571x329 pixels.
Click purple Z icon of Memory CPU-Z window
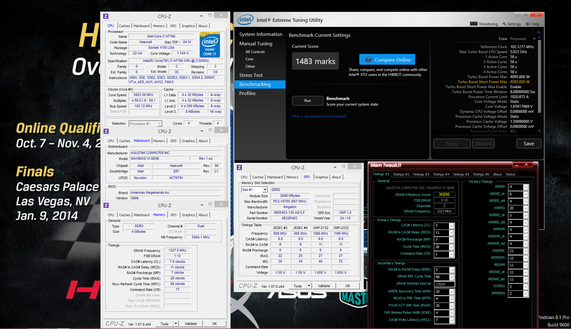tap(106, 205)
